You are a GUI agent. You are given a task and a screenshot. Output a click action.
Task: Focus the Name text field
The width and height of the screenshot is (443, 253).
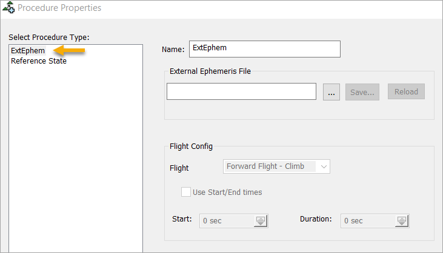tap(265, 48)
